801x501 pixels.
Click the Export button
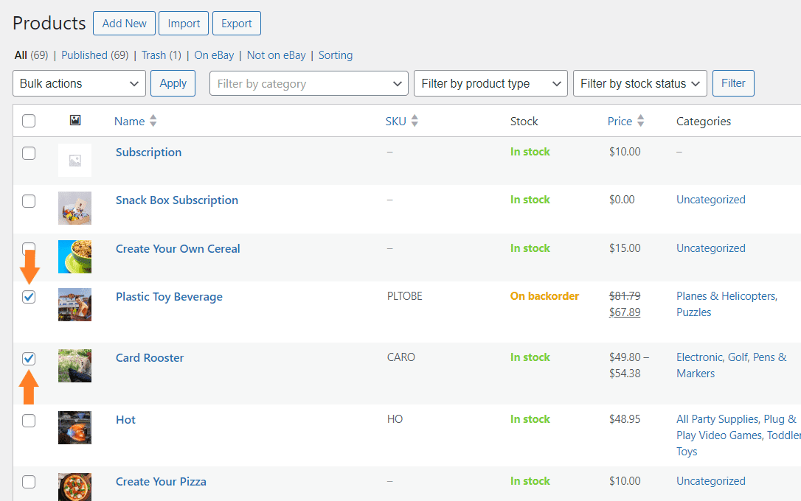coord(236,23)
